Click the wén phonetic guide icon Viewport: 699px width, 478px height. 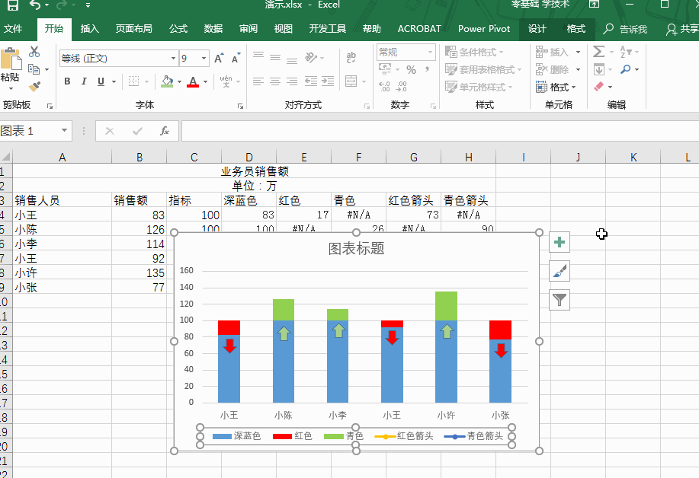(226, 81)
